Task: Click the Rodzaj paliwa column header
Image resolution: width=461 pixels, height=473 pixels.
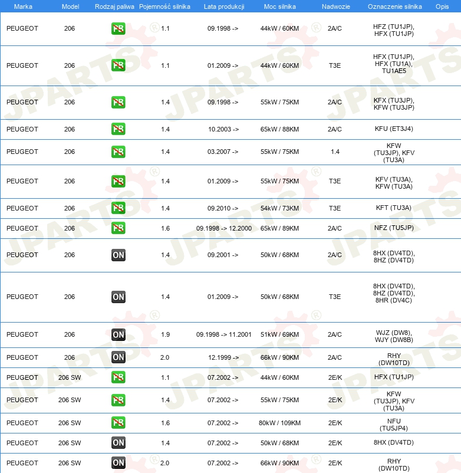Action: point(114,6)
